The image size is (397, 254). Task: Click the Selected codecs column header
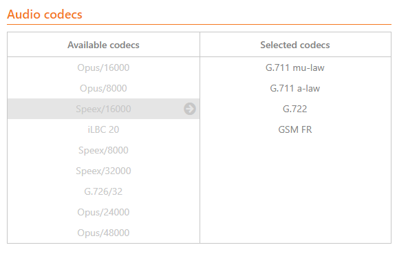pos(295,45)
